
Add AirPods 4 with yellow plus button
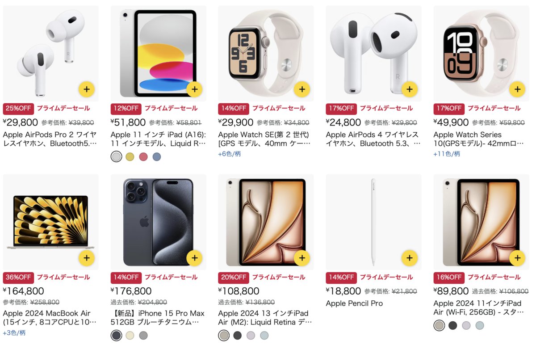(x=410, y=89)
